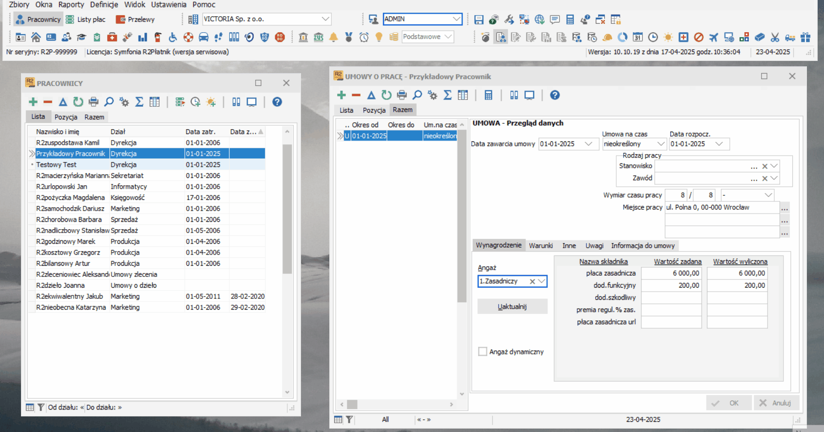Open the gift box icon
824x432 pixels.
(x=805, y=37)
